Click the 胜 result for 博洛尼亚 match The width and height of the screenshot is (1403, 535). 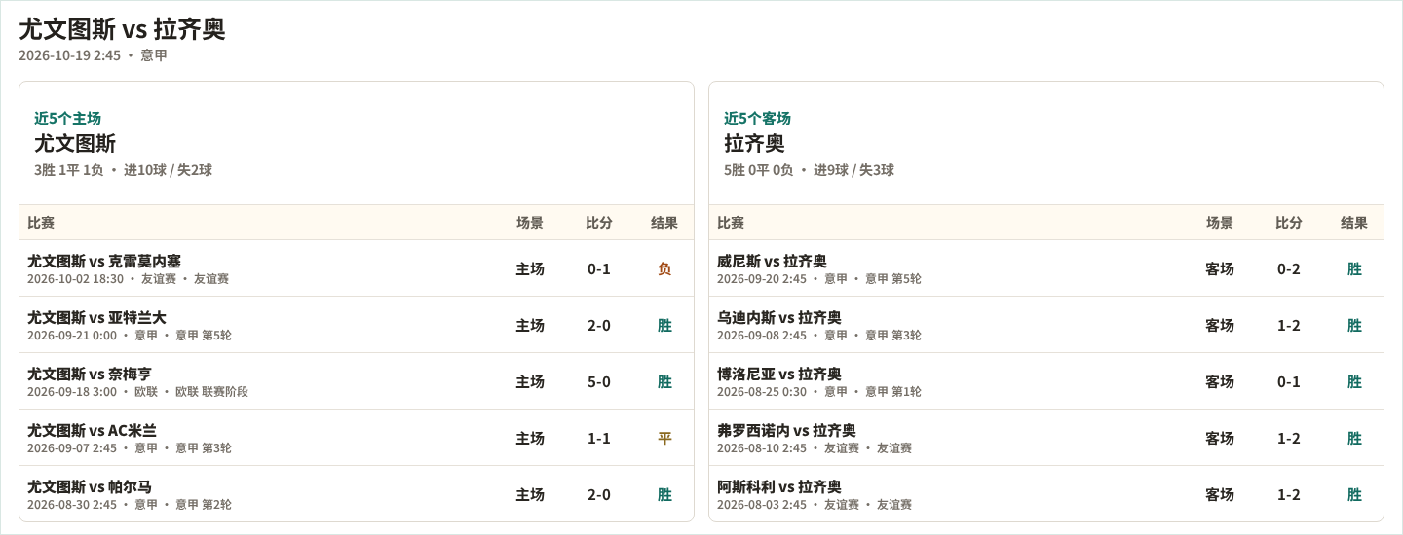pos(1354,382)
